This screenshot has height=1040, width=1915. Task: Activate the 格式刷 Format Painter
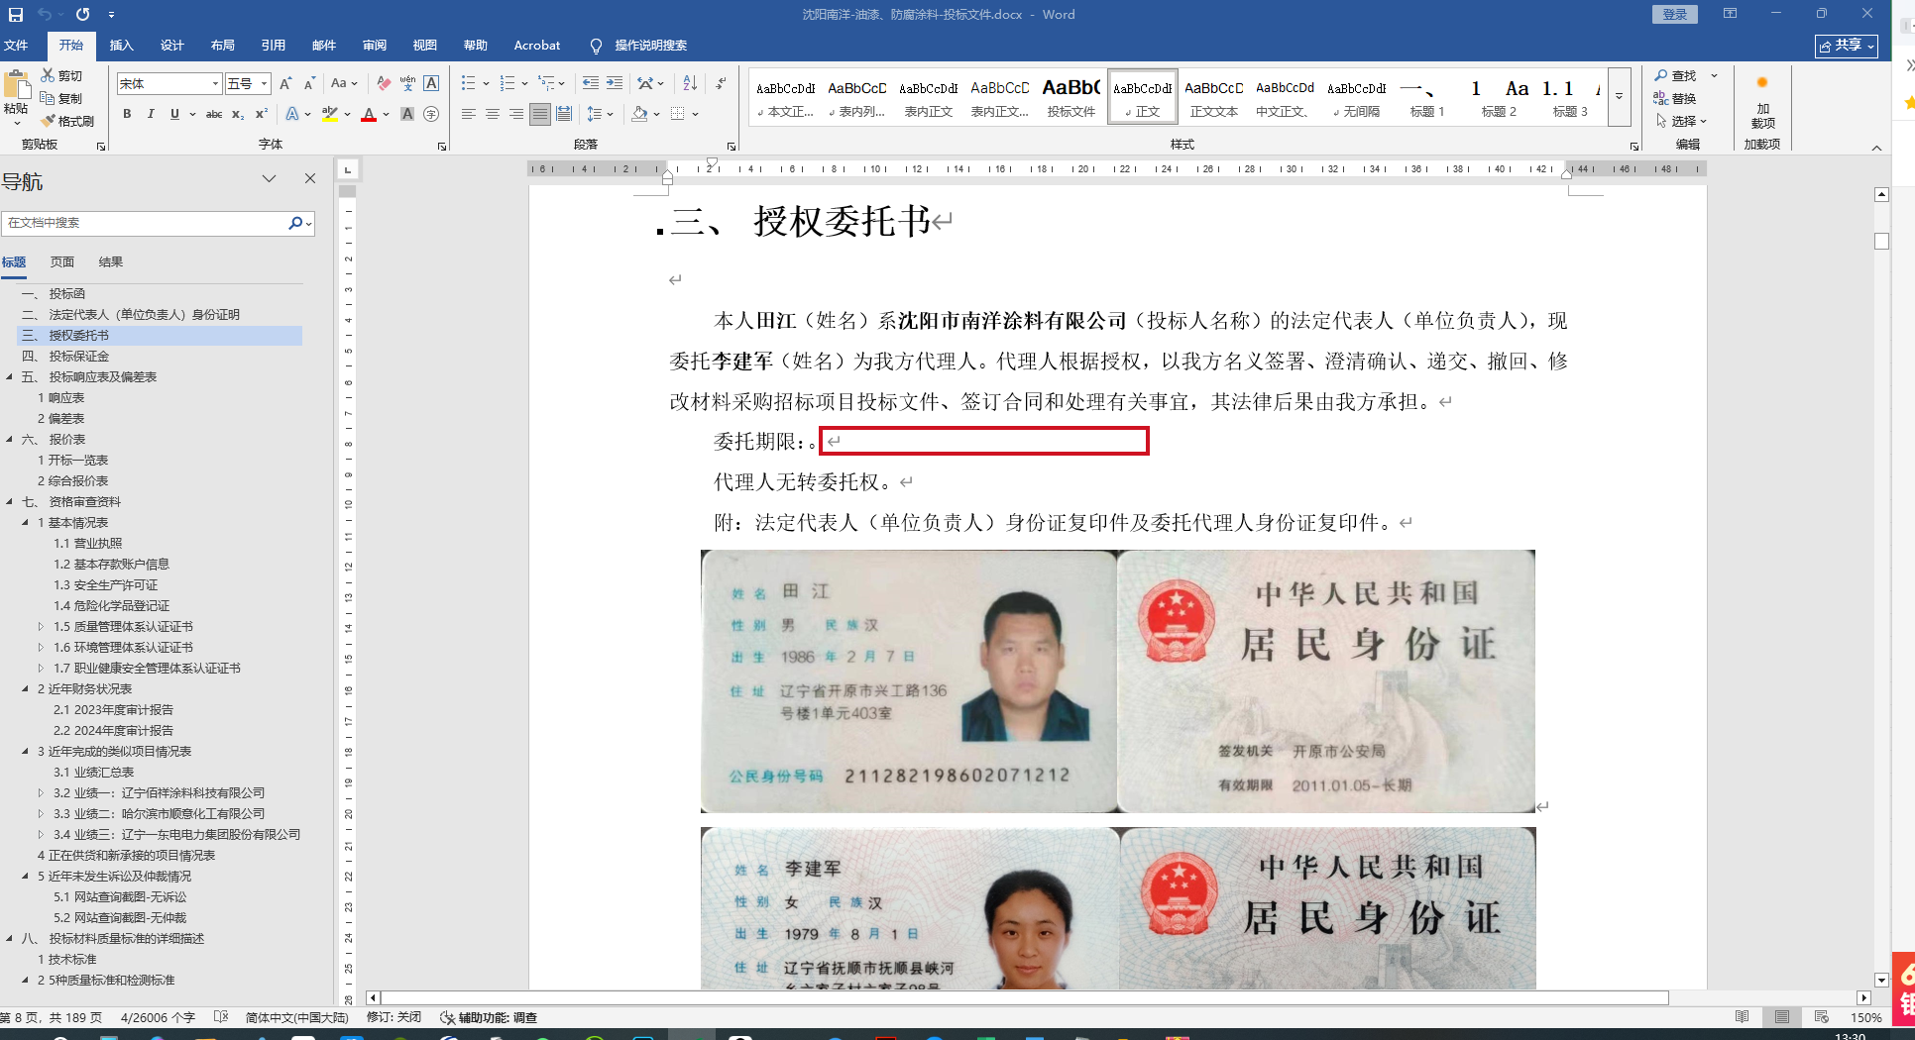pyautogui.click(x=67, y=121)
